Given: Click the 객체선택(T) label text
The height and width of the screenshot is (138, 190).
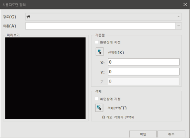Looking at the screenshot, I should (117, 108).
